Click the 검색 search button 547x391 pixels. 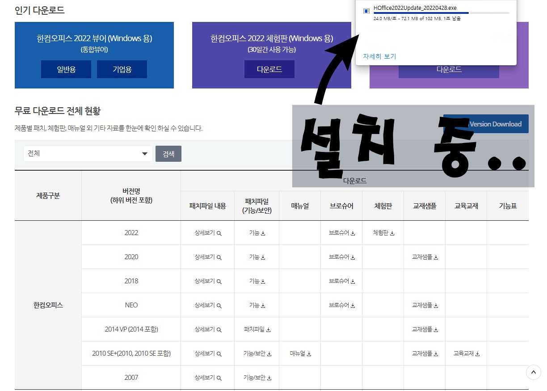(168, 154)
